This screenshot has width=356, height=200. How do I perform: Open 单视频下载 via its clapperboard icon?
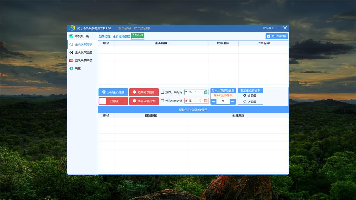tap(71, 36)
